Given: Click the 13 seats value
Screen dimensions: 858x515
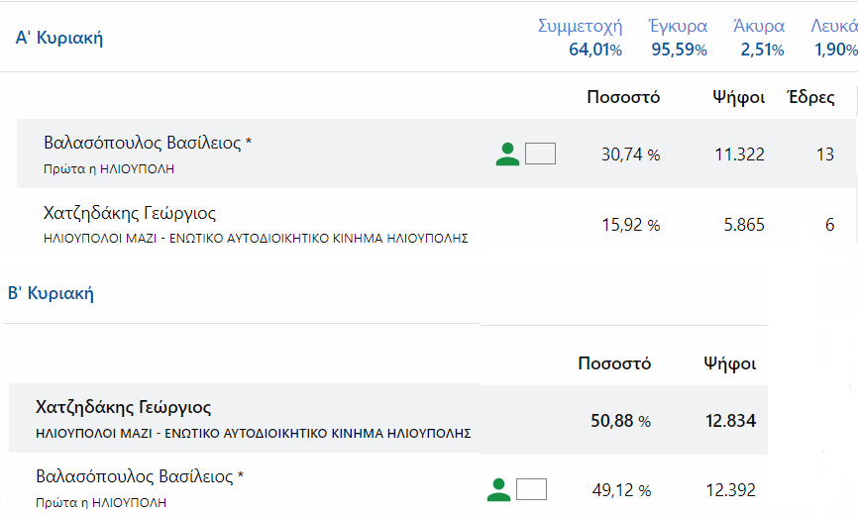Looking at the screenshot, I should 825,154.
